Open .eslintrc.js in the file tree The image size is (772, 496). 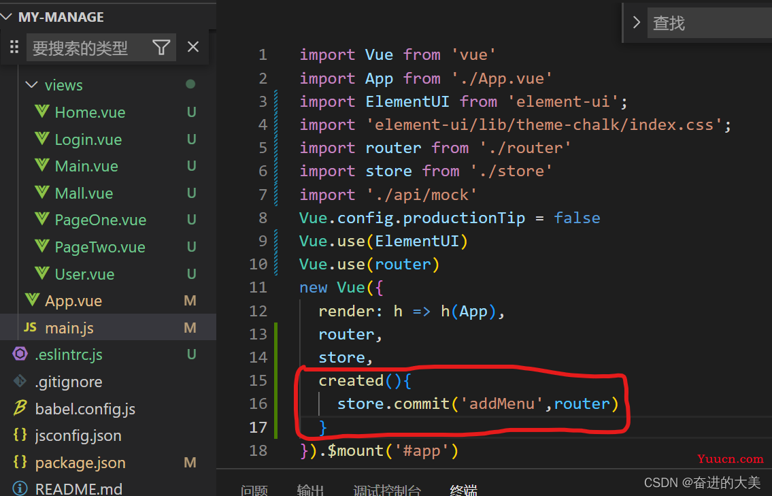69,354
